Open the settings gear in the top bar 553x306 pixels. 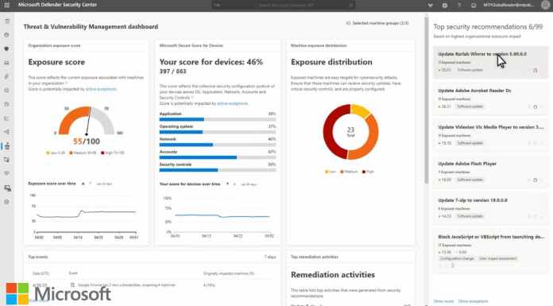[x=445, y=6]
